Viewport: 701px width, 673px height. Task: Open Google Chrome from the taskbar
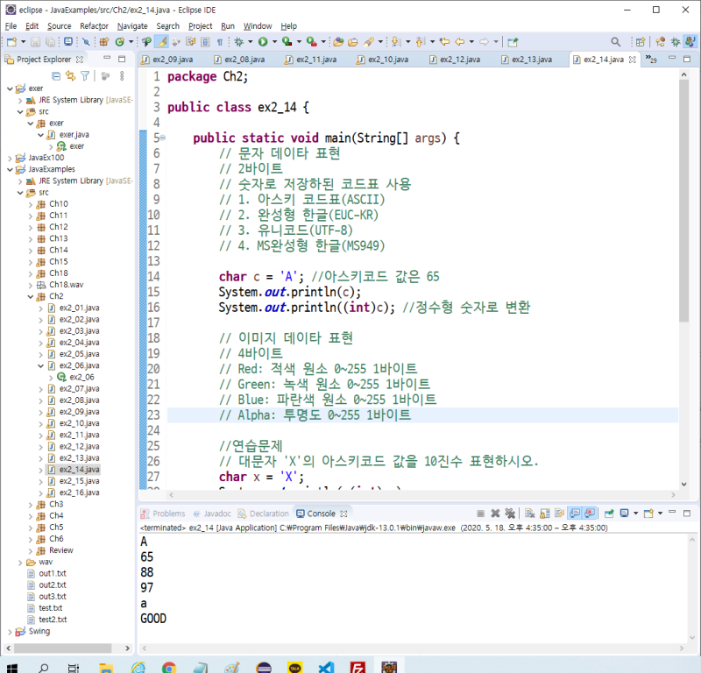tap(168, 668)
